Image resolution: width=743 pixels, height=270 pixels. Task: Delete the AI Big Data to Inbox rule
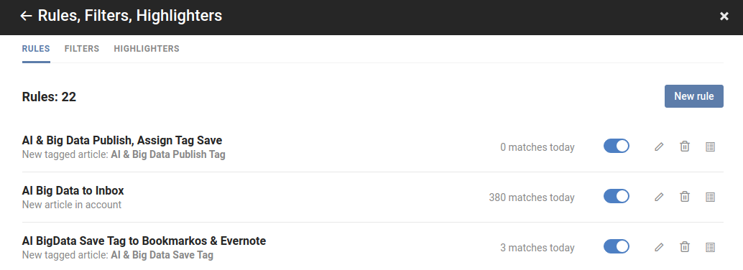click(x=685, y=197)
